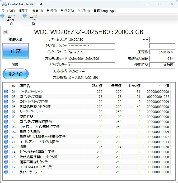Select the D: drive status circle icon

pyautogui.click(x=25, y=16)
